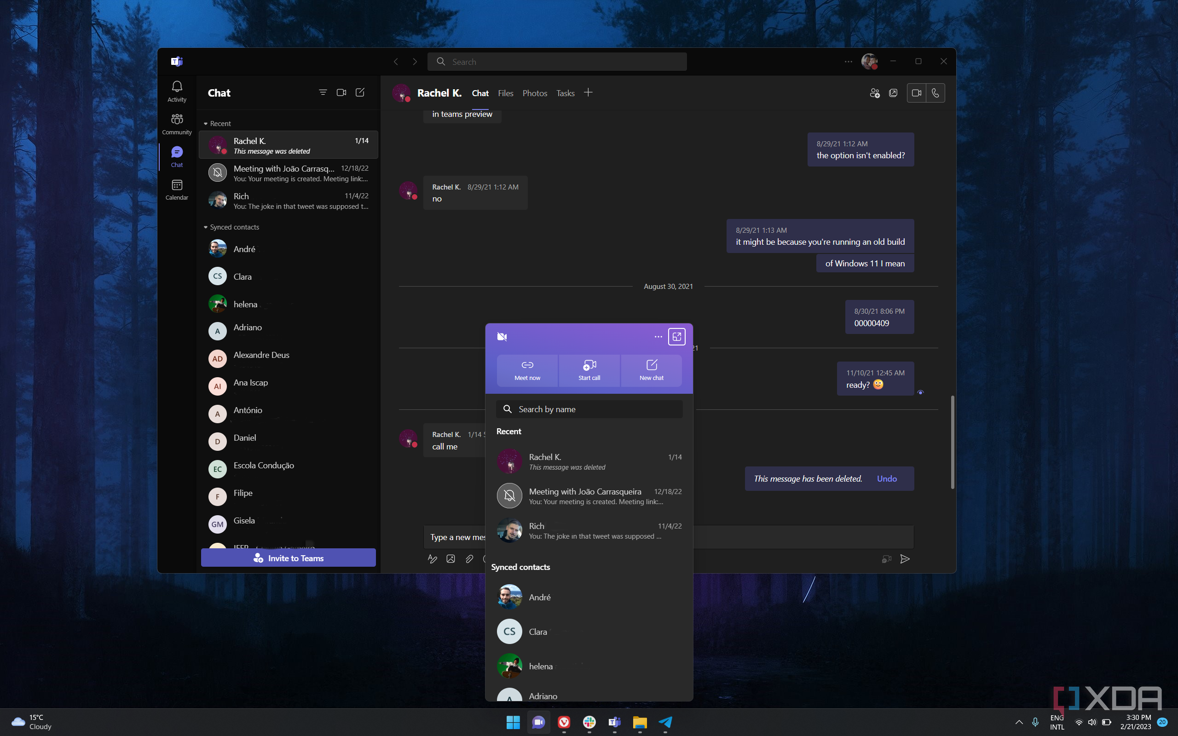This screenshot has width=1178, height=736.
Task: Open the profile picture menu
Action: 869,61
